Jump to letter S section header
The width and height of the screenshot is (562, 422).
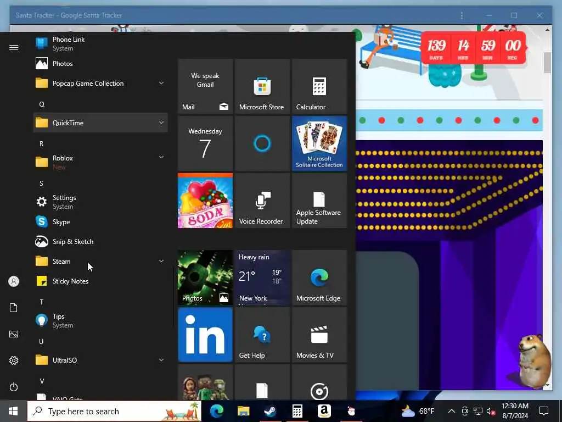42,184
